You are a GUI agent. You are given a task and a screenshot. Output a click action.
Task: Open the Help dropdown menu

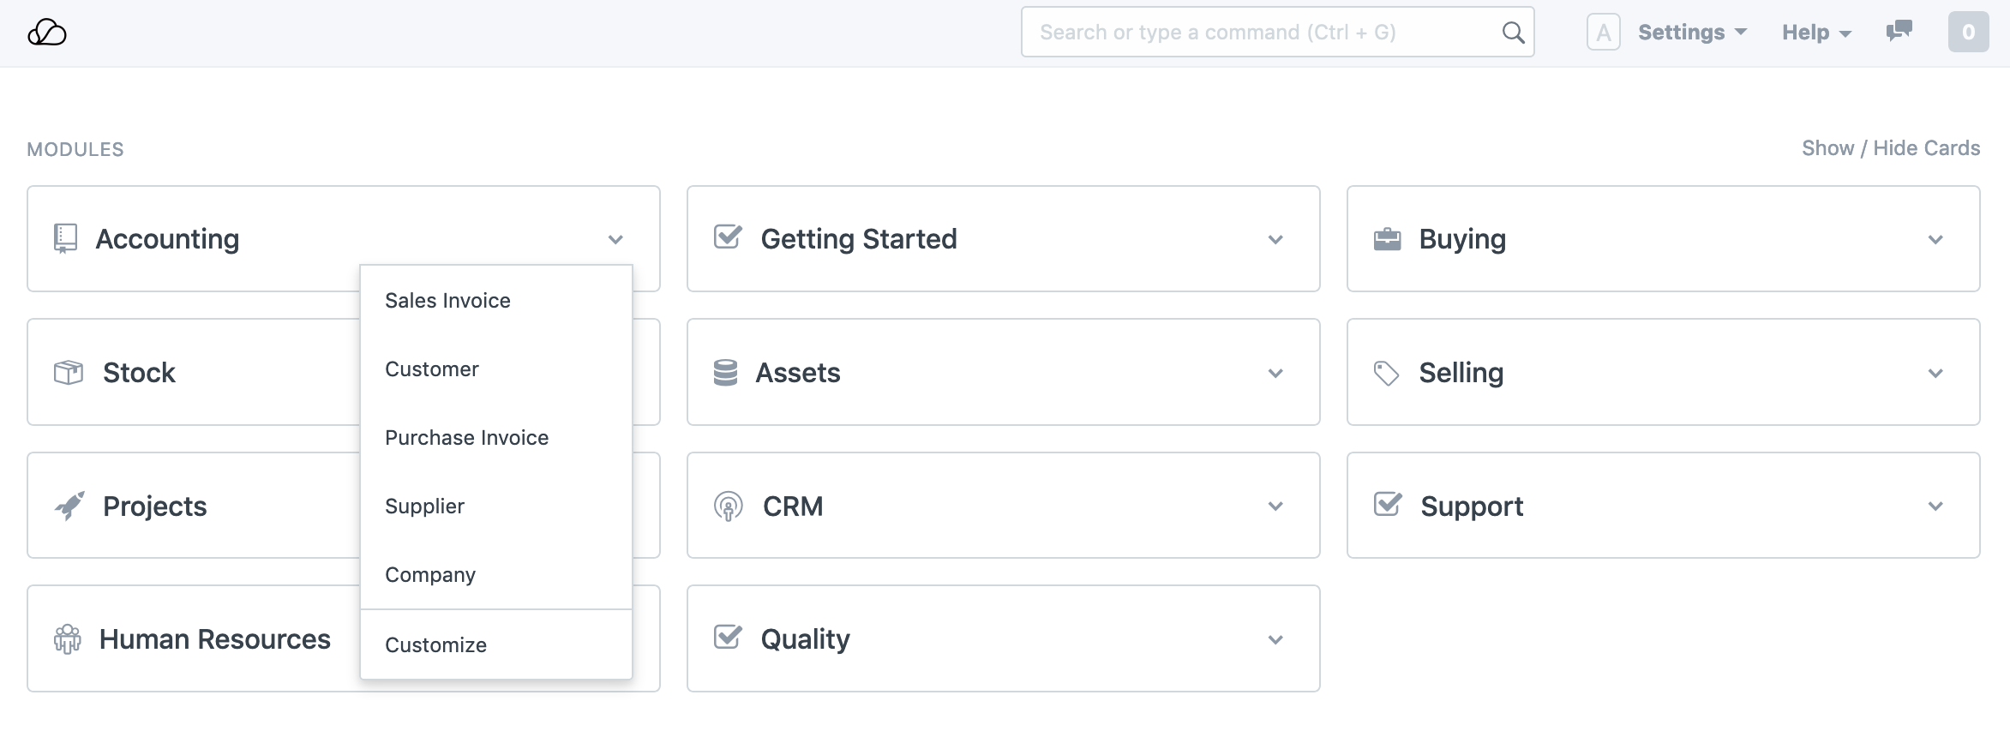[1816, 33]
